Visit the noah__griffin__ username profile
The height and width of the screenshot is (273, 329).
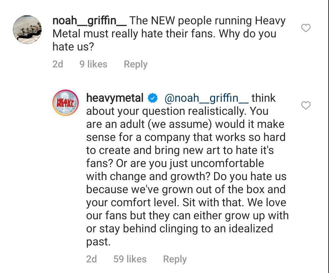[x=89, y=21]
